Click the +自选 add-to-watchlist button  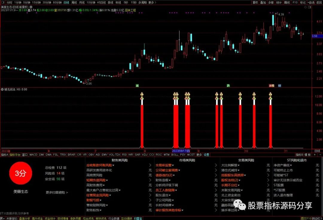[x=311, y=2]
